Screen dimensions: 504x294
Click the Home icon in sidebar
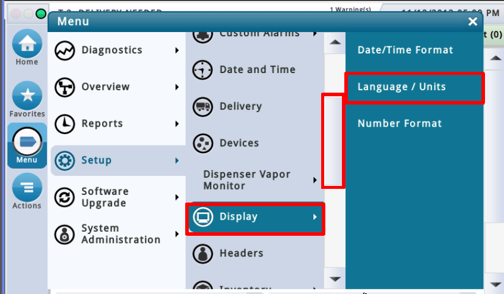click(x=27, y=44)
